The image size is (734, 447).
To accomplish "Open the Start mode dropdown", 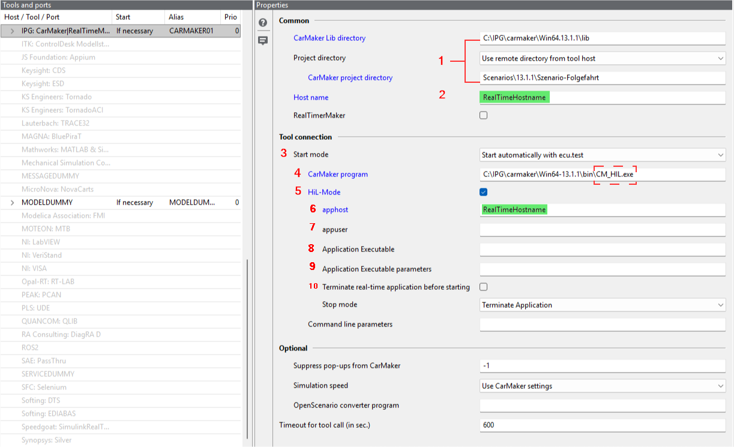I will 603,155.
